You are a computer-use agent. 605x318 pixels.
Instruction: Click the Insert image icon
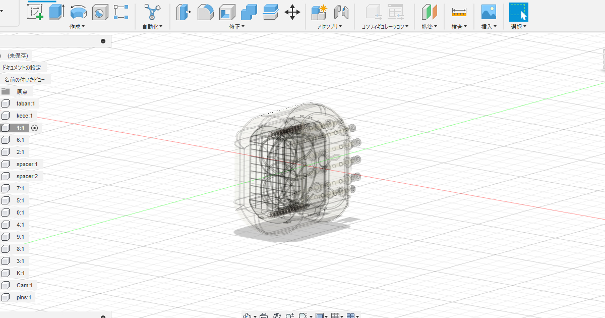click(489, 12)
